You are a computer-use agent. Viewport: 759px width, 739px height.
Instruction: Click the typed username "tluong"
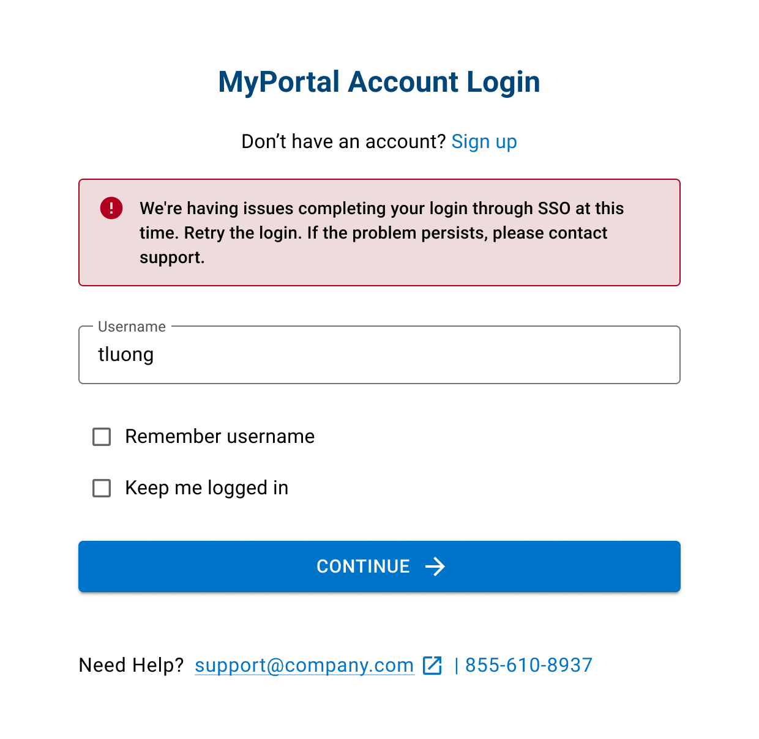click(x=126, y=355)
